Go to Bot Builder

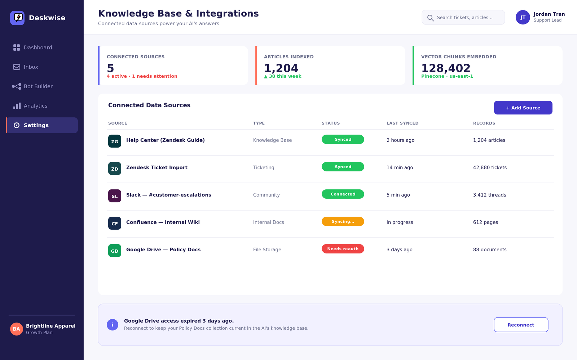(42, 86)
